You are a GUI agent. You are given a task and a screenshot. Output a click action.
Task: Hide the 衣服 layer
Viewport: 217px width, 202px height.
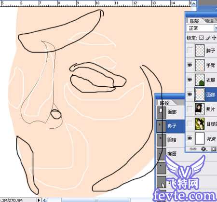(190, 80)
